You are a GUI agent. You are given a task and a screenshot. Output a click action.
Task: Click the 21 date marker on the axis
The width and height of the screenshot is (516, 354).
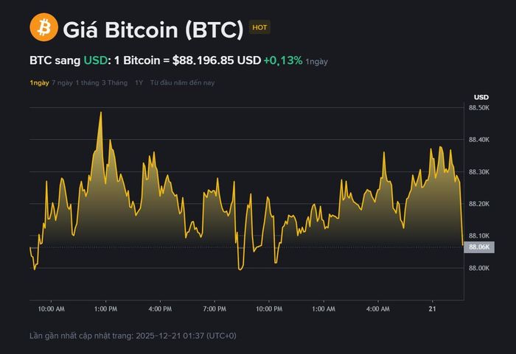click(x=432, y=309)
